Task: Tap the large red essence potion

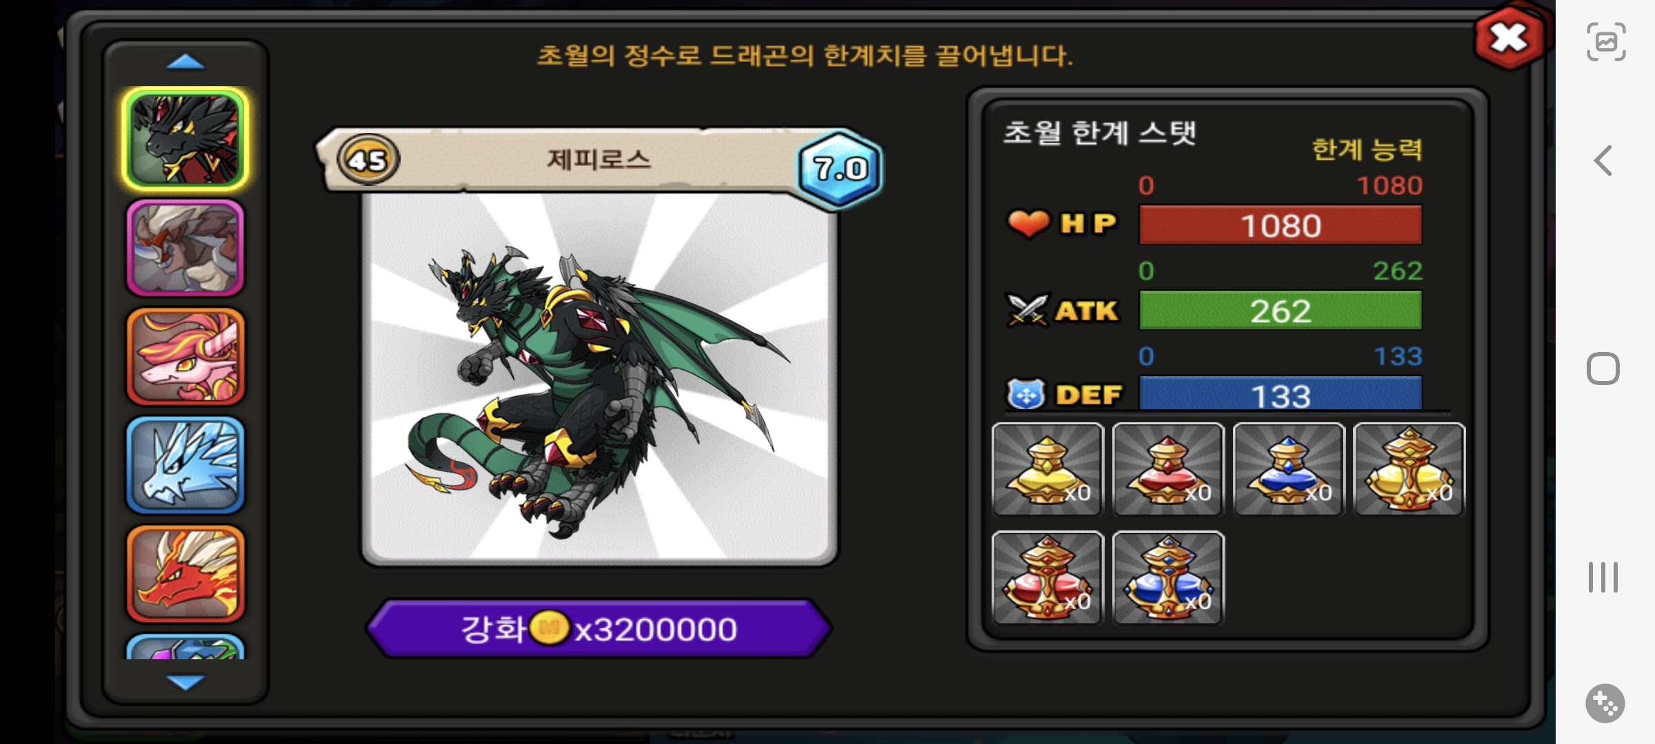Action: click(x=1047, y=578)
